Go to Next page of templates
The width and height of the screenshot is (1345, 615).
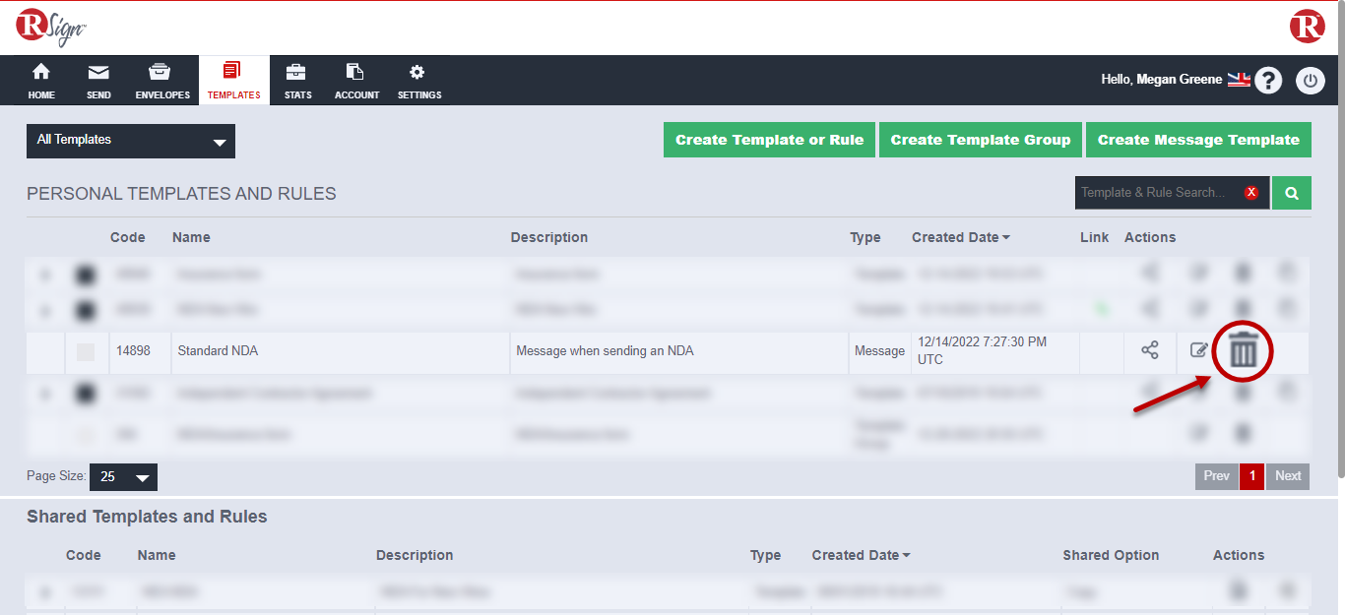tap(1288, 476)
